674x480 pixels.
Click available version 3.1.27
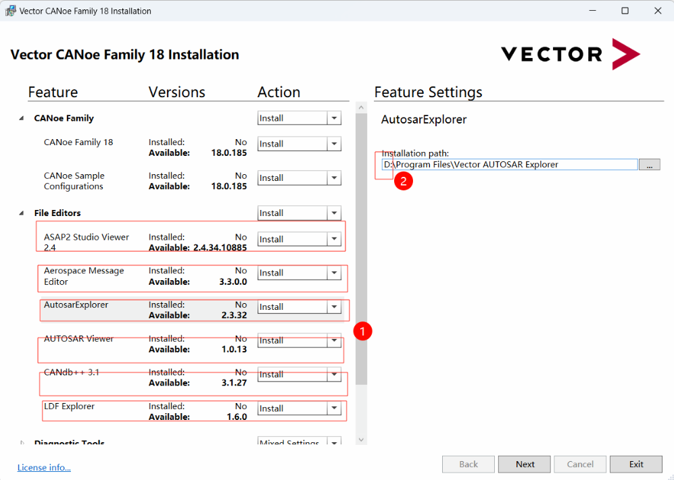pyautogui.click(x=235, y=383)
